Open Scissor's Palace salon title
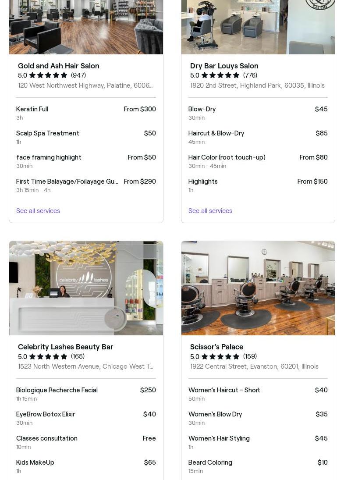Viewport: 344px width, 480px height. (216, 347)
